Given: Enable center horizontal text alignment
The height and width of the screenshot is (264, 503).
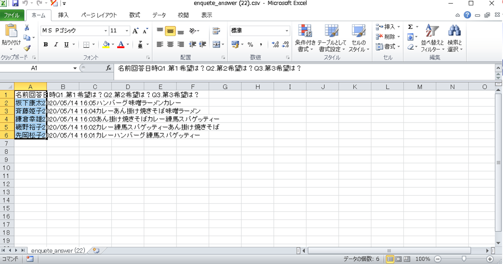Looking at the screenshot, I should (x=170, y=44).
